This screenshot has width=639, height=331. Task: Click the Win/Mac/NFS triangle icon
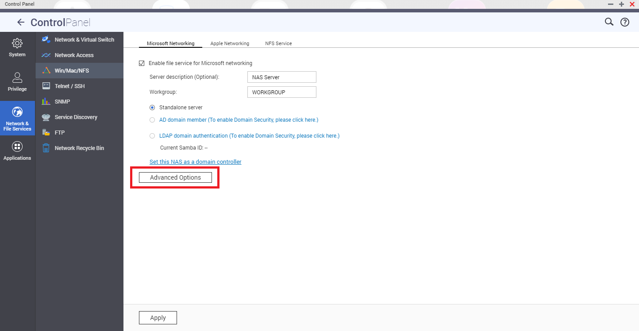(x=46, y=71)
